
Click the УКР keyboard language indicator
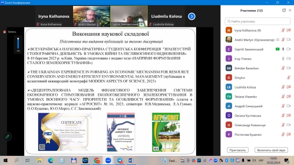coord(261,160)
